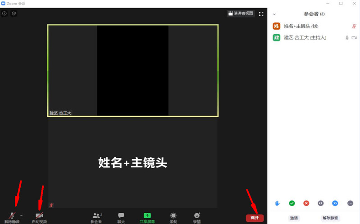Click the green 共享屏幕 share screen icon

(x=147, y=216)
